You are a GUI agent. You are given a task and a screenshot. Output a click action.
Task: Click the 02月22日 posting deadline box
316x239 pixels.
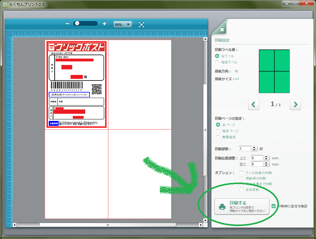(x=69, y=95)
